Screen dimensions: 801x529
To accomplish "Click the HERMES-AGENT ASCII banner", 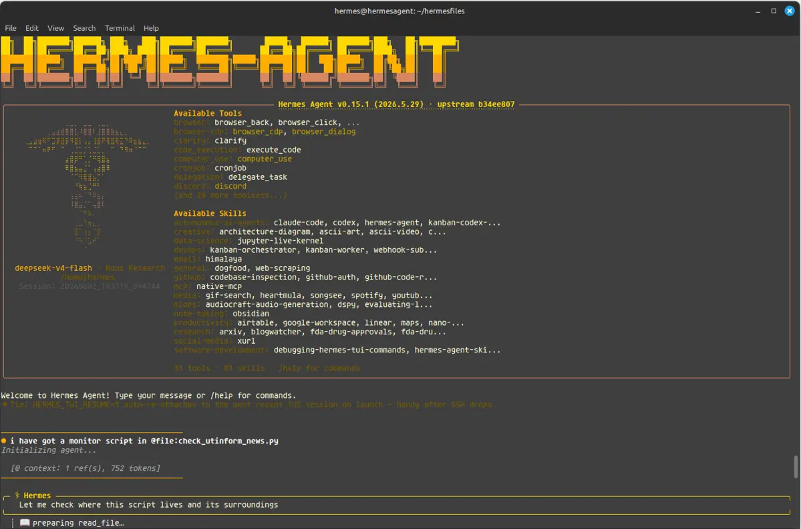I will 229,62.
